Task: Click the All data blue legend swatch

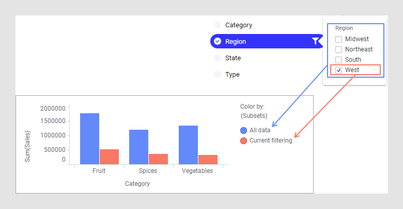Action: tap(244, 130)
